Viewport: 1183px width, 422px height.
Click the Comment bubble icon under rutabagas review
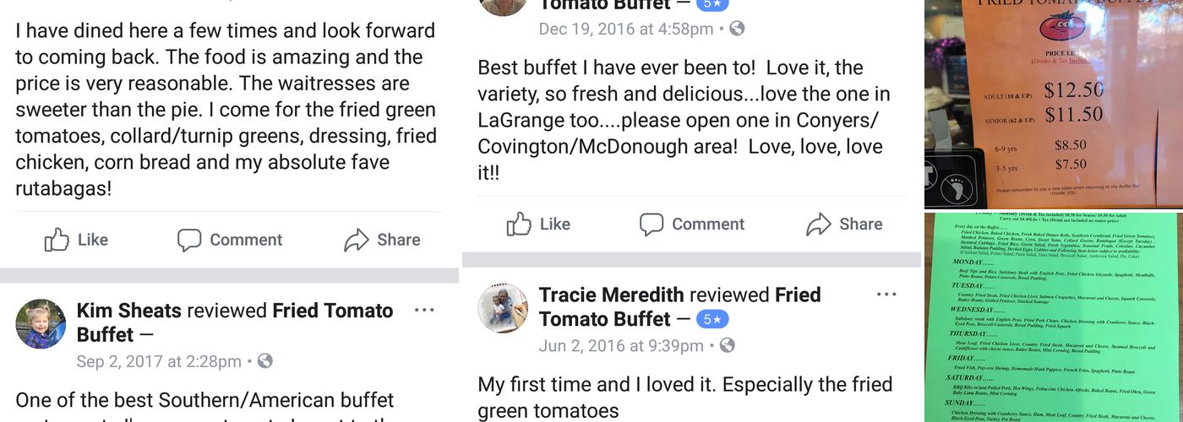(189, 240)
